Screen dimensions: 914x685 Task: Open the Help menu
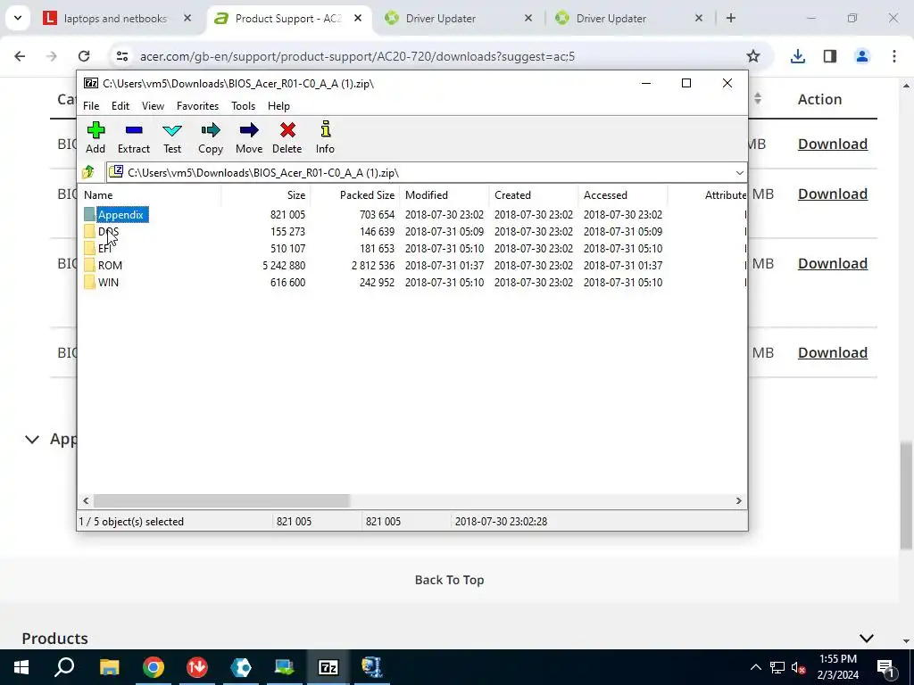pyautogui.click(x=278, y=106)
